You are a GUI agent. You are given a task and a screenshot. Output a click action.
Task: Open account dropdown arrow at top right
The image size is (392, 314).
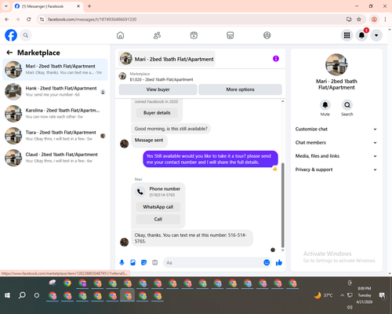pyautogui.click(x=376, y=35)
